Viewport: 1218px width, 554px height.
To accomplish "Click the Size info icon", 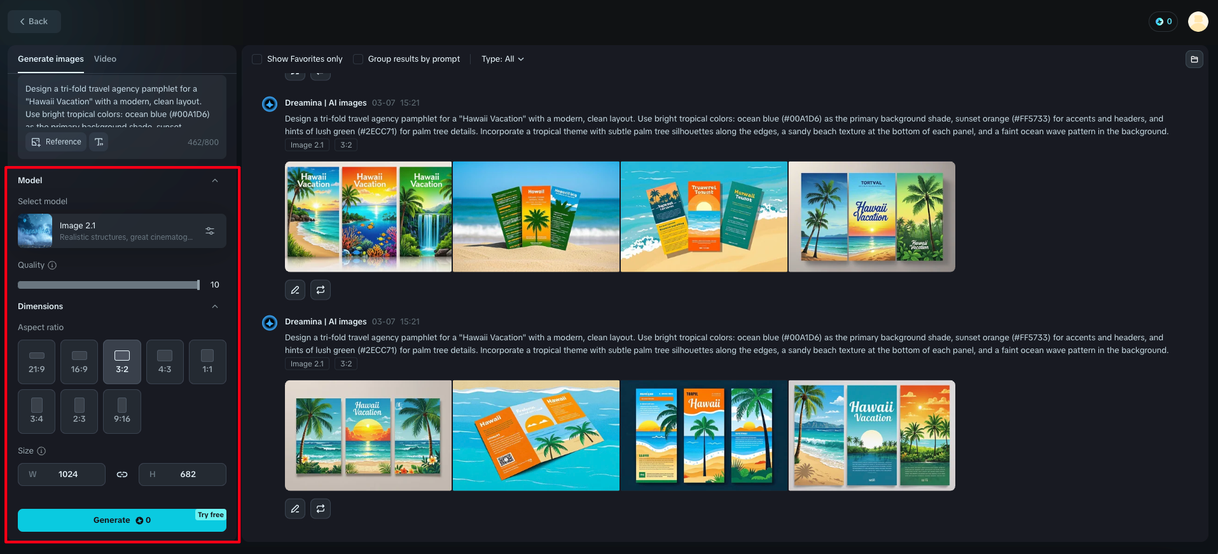I will point(41,451).
